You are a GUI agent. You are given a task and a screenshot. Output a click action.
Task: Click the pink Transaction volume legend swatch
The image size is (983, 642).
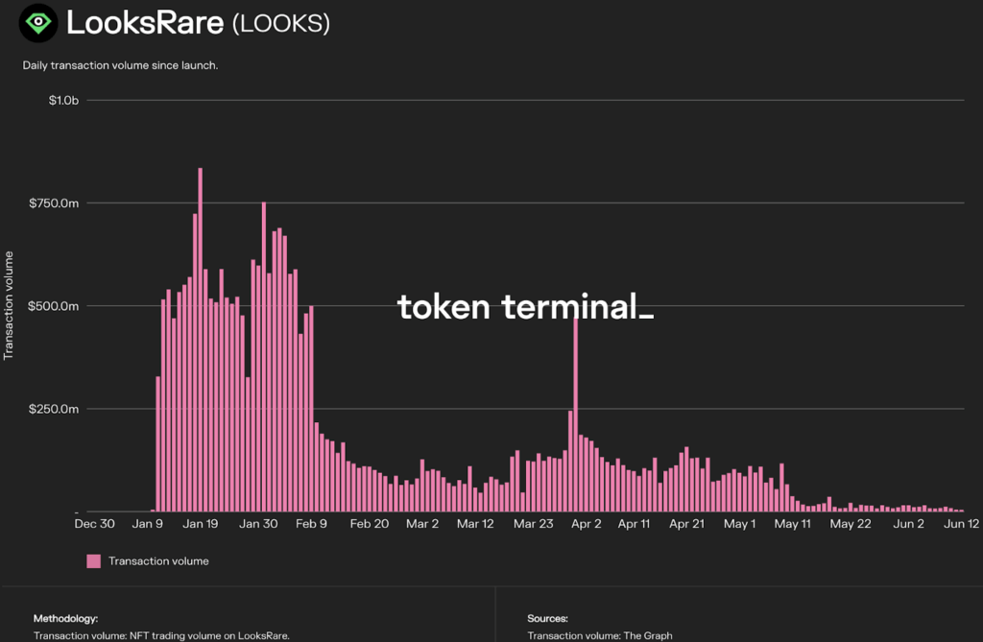click(x=93, y=561)
